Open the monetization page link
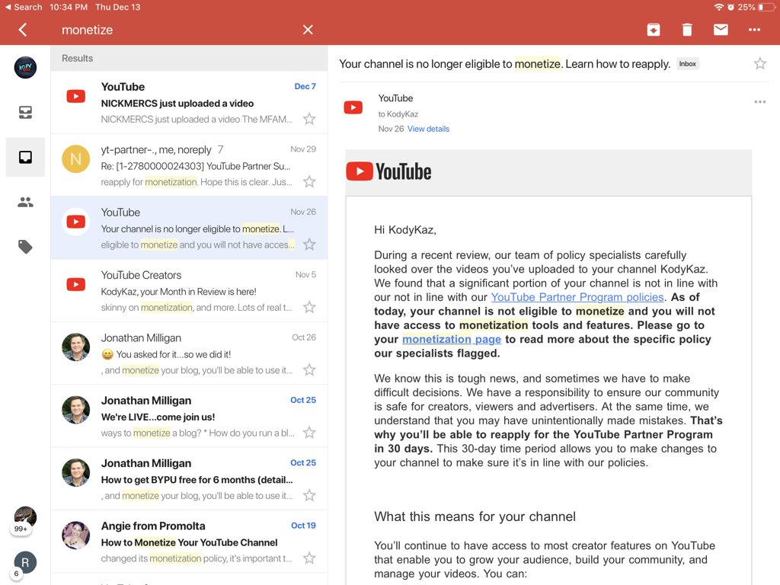 point(452,339)
